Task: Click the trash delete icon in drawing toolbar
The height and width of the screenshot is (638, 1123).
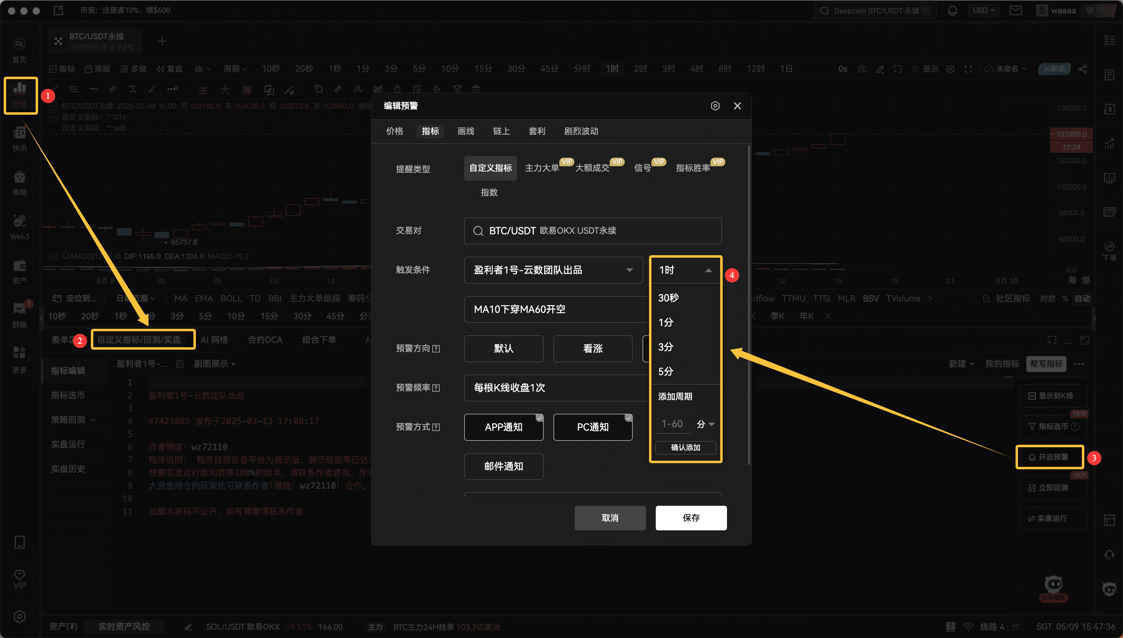Action: click(x=476, y=89)
